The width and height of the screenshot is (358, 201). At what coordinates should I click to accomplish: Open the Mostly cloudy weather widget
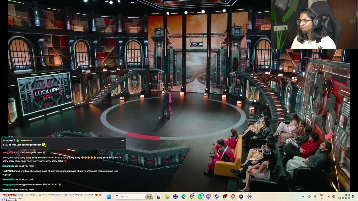[x=13, y=198]
